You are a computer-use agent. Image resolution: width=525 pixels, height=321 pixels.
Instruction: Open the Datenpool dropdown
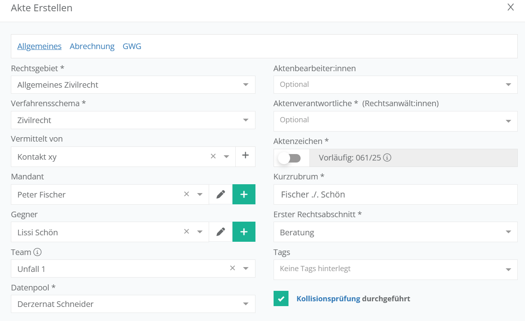(x=245, y=304)
